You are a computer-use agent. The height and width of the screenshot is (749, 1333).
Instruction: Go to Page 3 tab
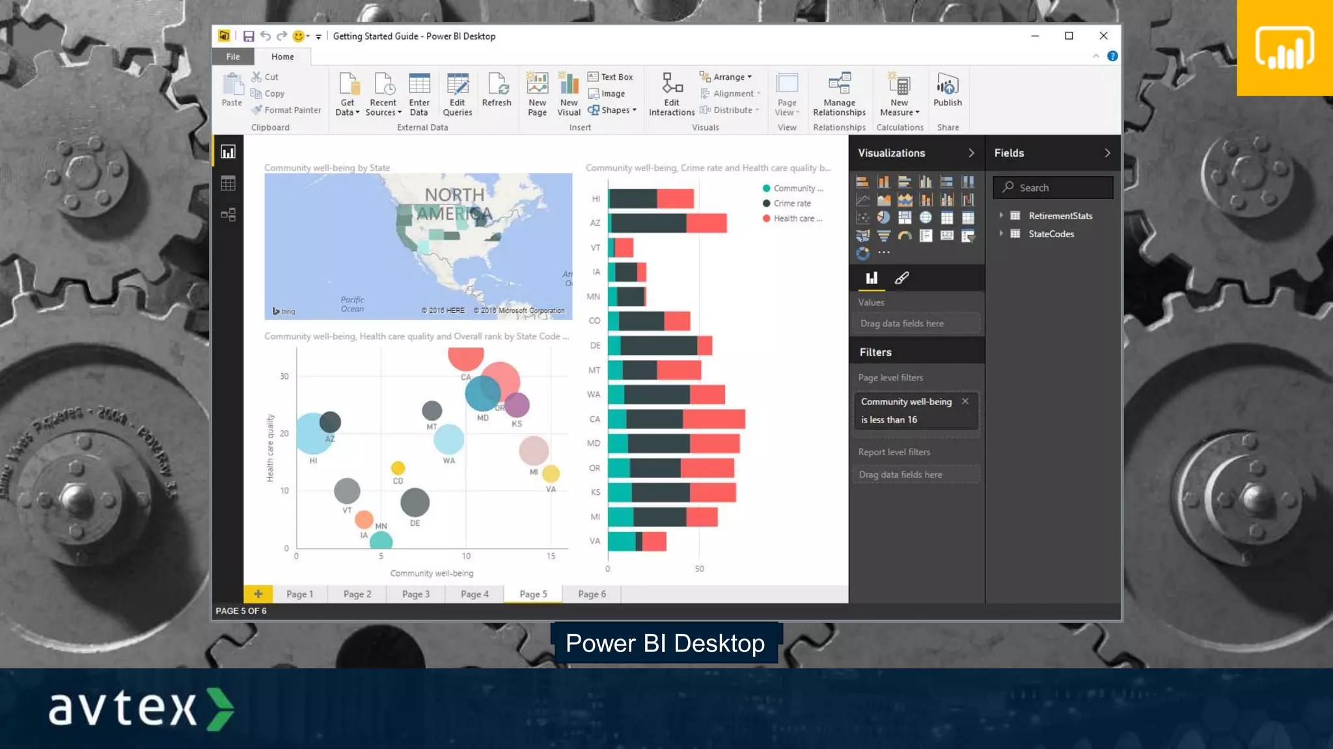[x=416, y=594]
